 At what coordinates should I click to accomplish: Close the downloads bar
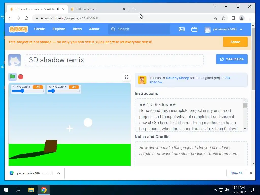(x=251, y=173)
